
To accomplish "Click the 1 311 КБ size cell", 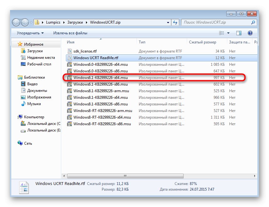I will pos(218,117).
